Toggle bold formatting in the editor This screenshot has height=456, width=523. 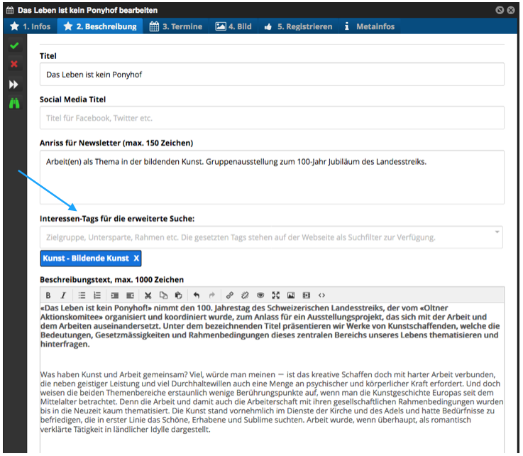click(x=48, y=295)
